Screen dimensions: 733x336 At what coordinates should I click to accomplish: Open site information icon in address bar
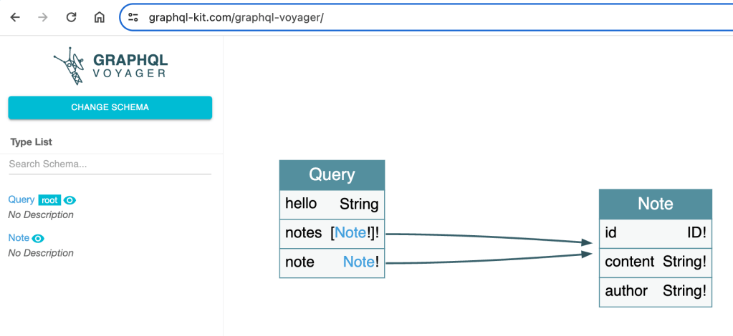point(133,17)
